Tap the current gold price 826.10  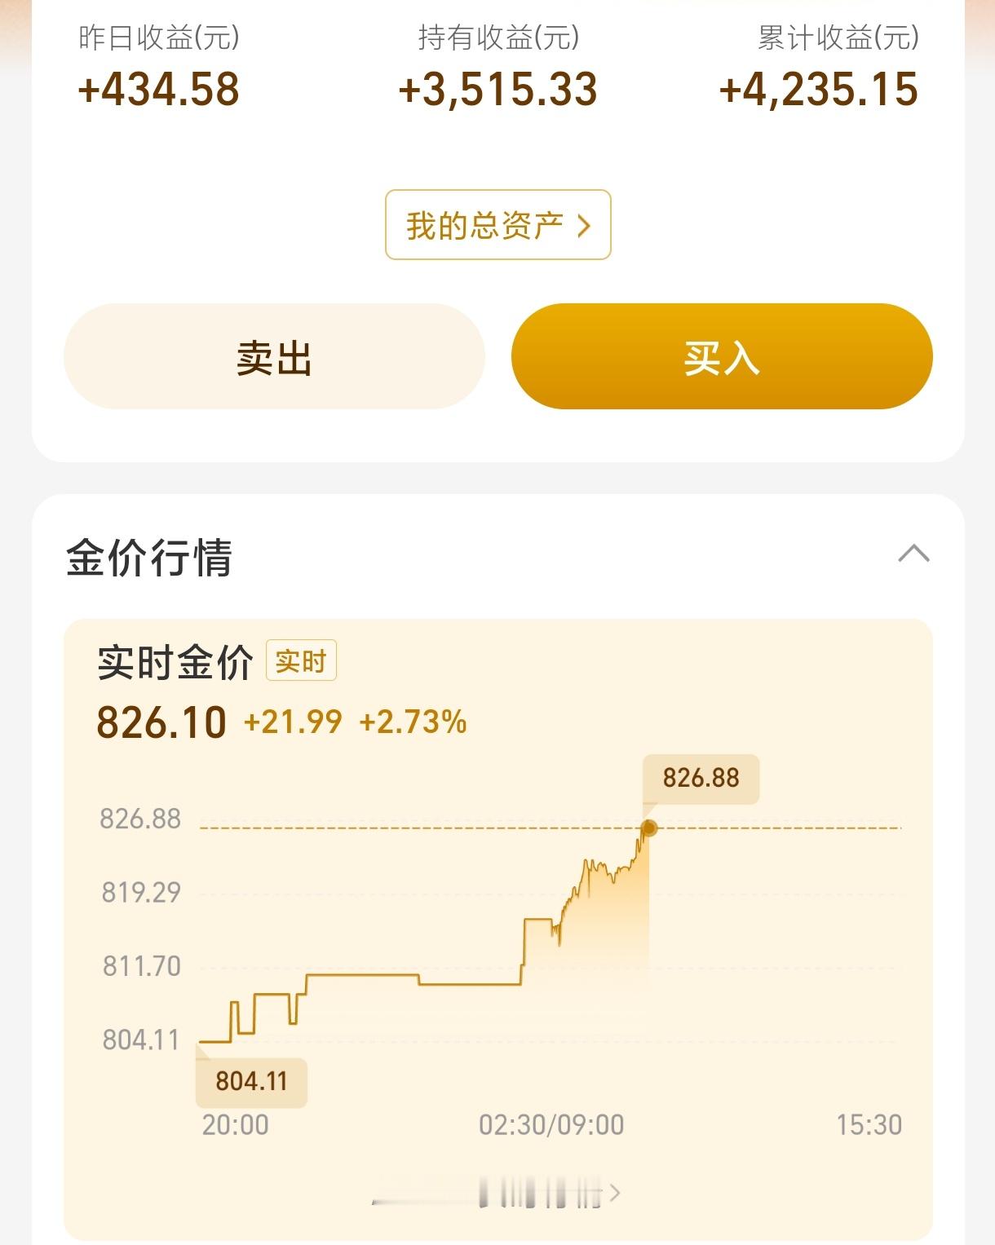click(161, 722)
